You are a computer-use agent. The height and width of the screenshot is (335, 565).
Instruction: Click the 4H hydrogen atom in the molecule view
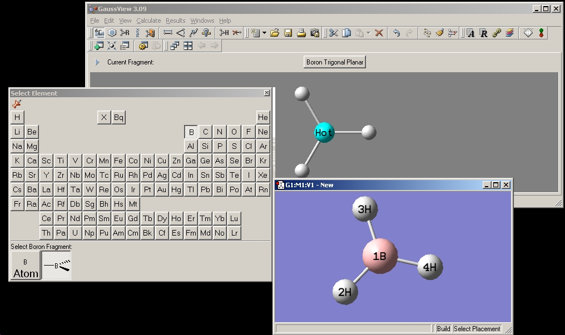click(x=430, y=267)
